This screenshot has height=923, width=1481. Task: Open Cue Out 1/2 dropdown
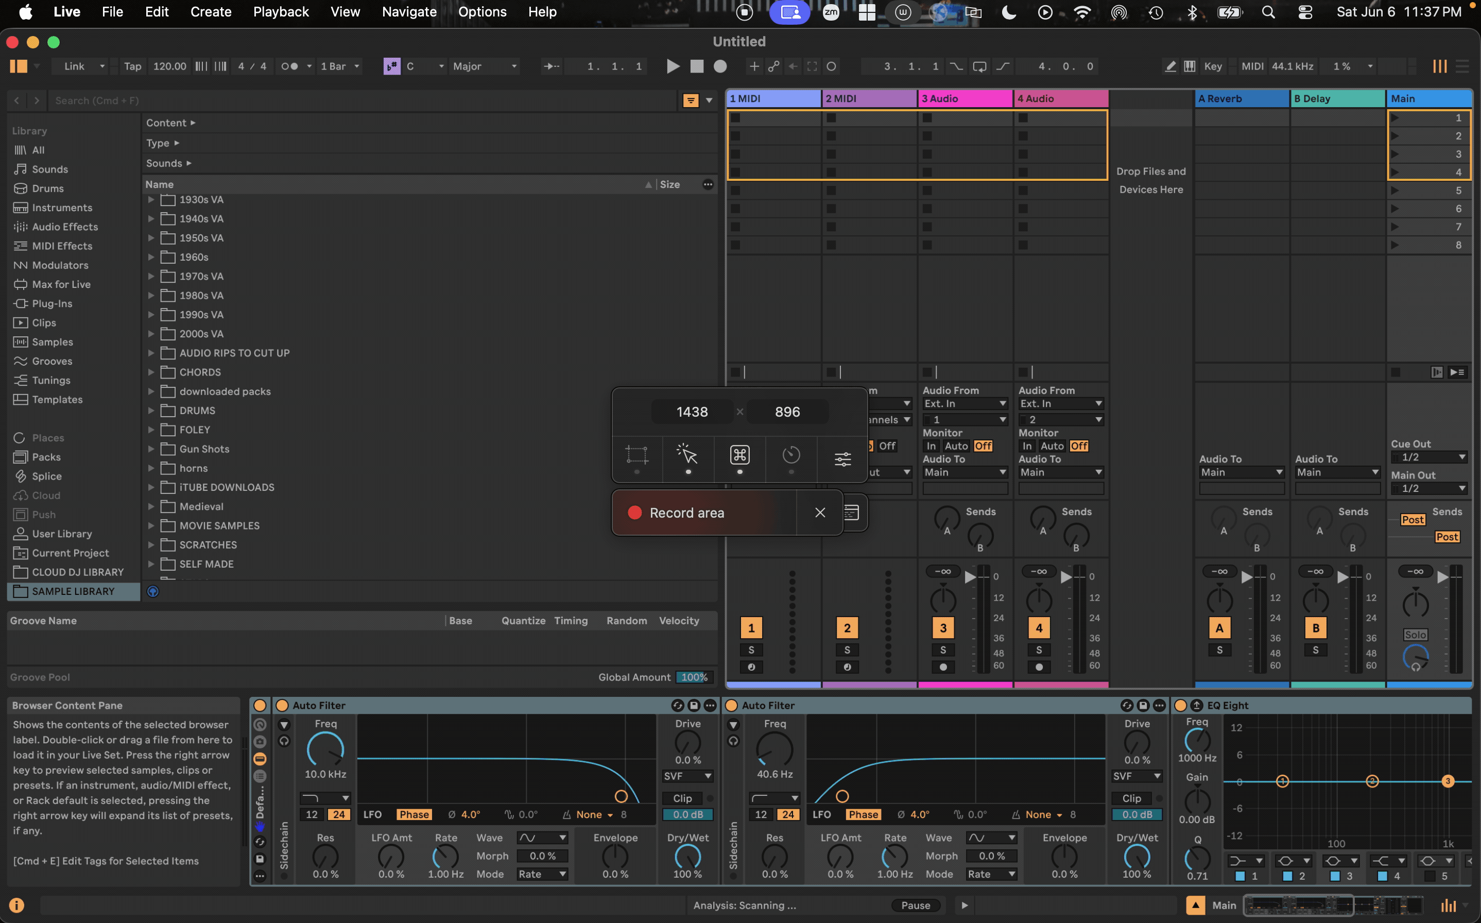pyautogui.click(x=1428, y=457)
